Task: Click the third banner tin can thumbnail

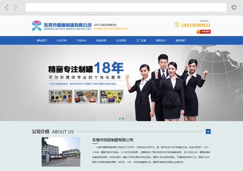Action: 111,97
